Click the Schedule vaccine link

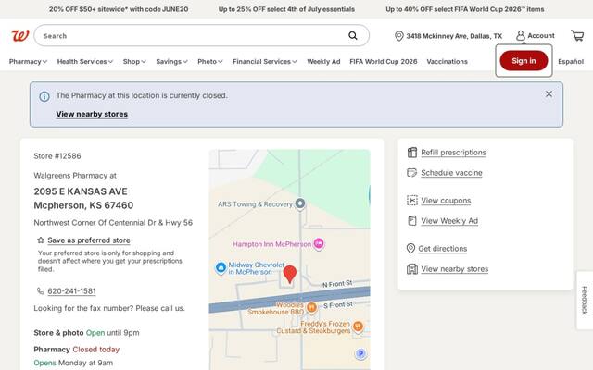(451, 173)
